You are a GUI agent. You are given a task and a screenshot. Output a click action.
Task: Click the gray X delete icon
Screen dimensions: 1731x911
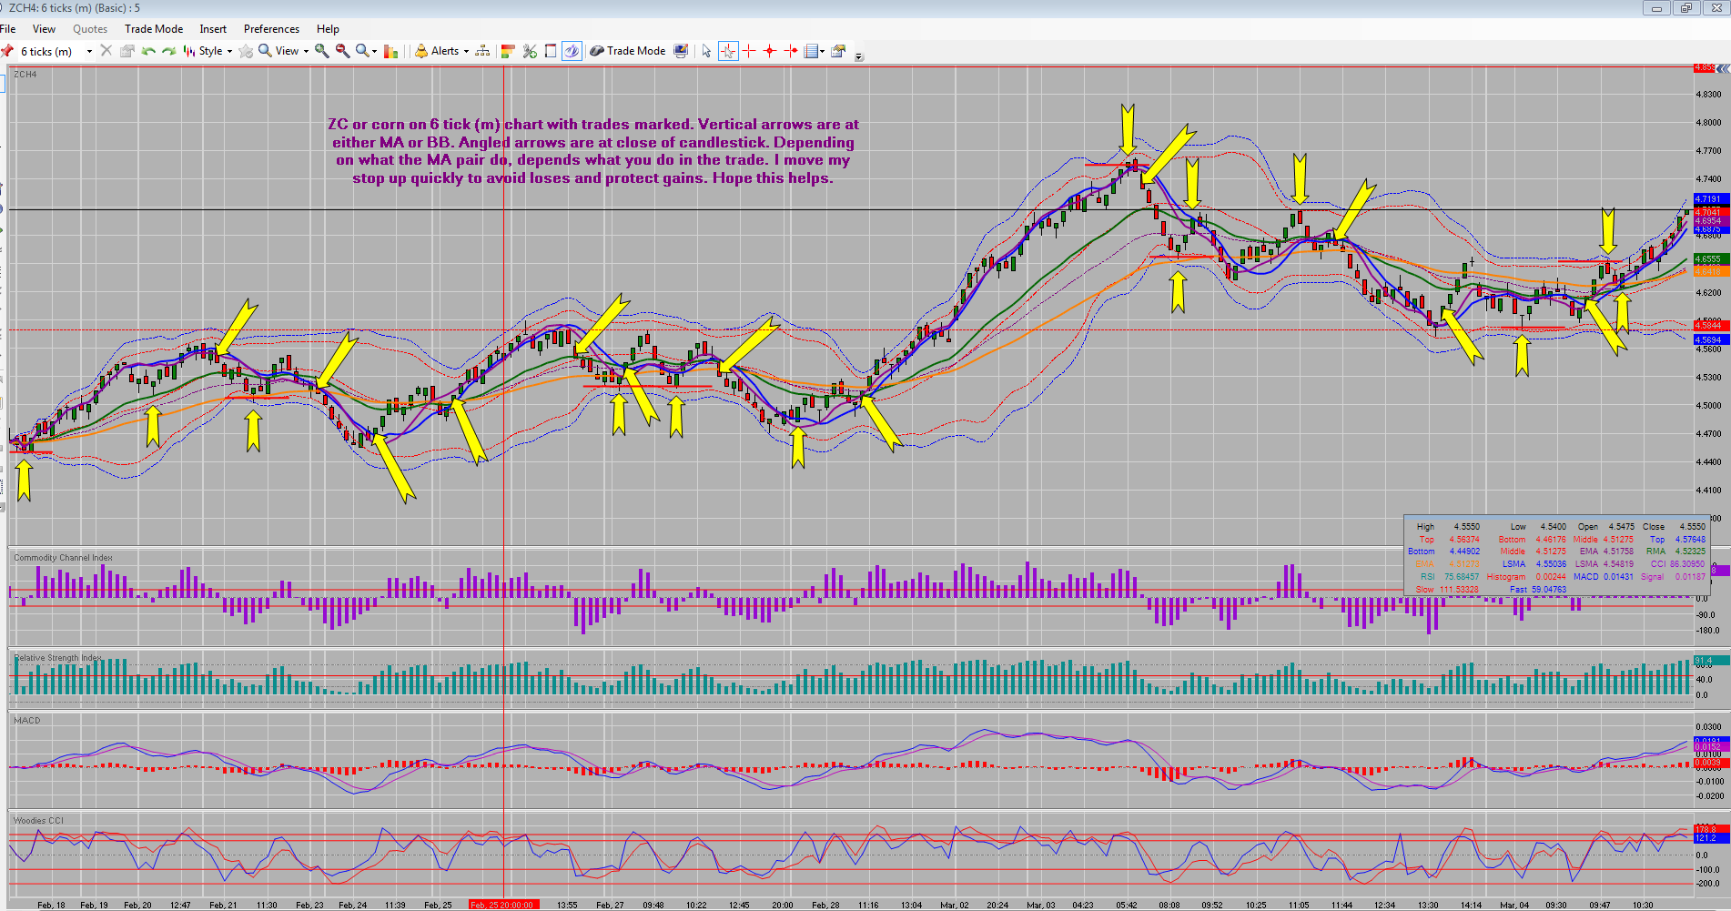106,51
